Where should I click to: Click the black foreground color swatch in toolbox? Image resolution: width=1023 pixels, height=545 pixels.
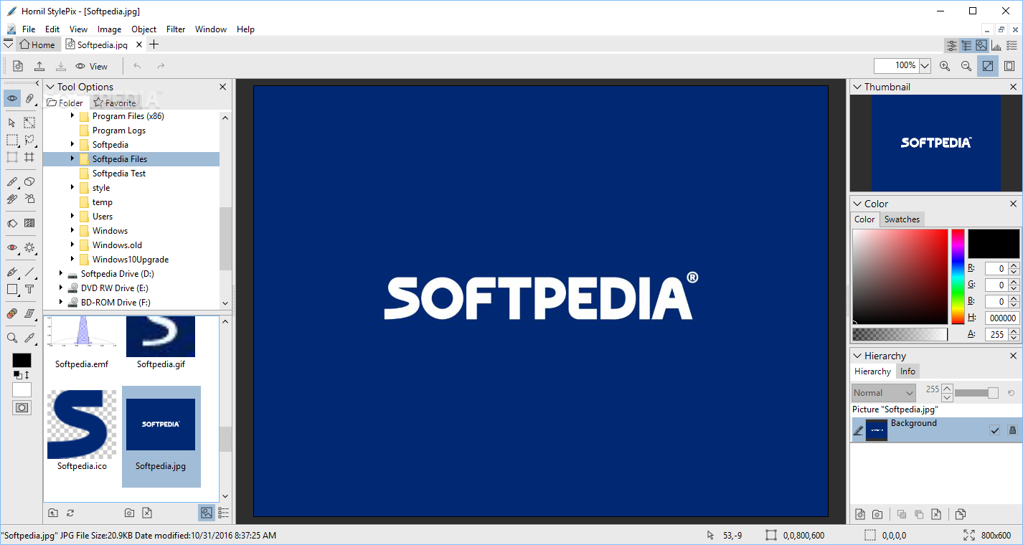click(x=22, y=360)
